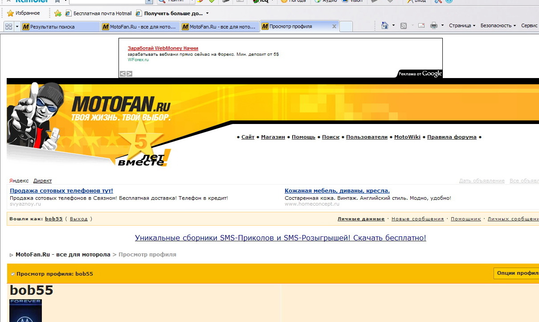Image resolution: width=539 pixels, height=322 pixels.
Task: Click 'Заработай WebMoney Начни' ad headline
Action: 163,48
